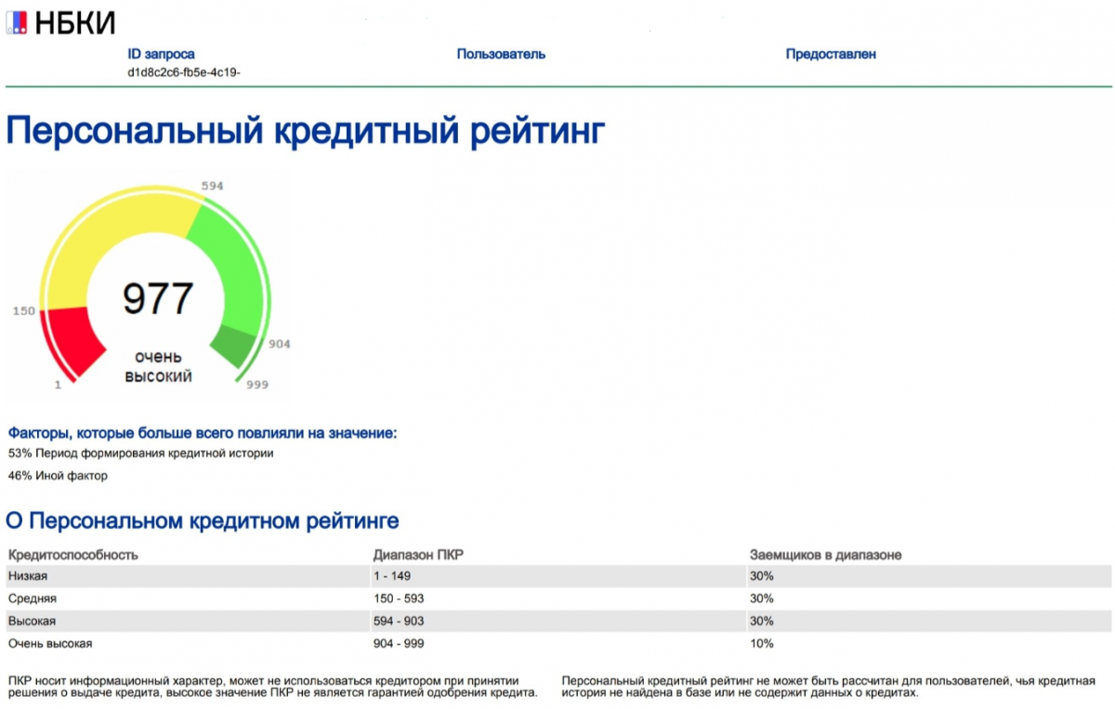Screen dimensions: 1115x709
Task: Click the request ID d1d8c2c6-fb5e-4c19-
Action: pyautogui.click(x=184, y=72)
